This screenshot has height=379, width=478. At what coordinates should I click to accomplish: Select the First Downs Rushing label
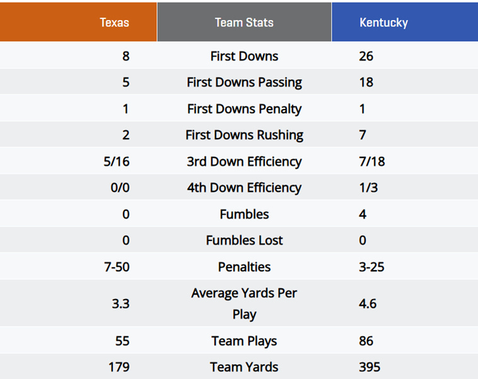(x=244, y=135)
